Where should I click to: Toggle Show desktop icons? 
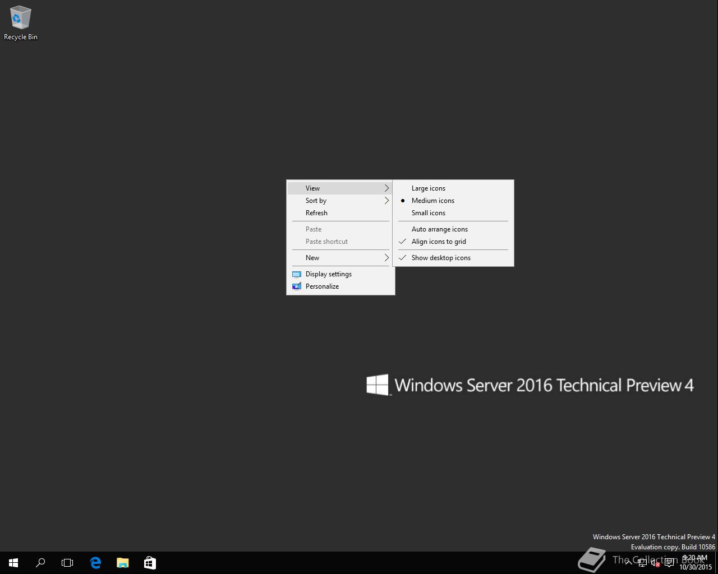453,258
